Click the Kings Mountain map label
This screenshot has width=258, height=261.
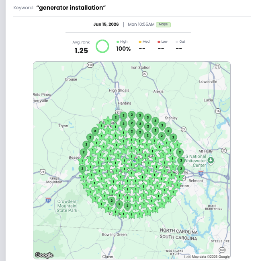pyautogui.click(x=54, y=180)
